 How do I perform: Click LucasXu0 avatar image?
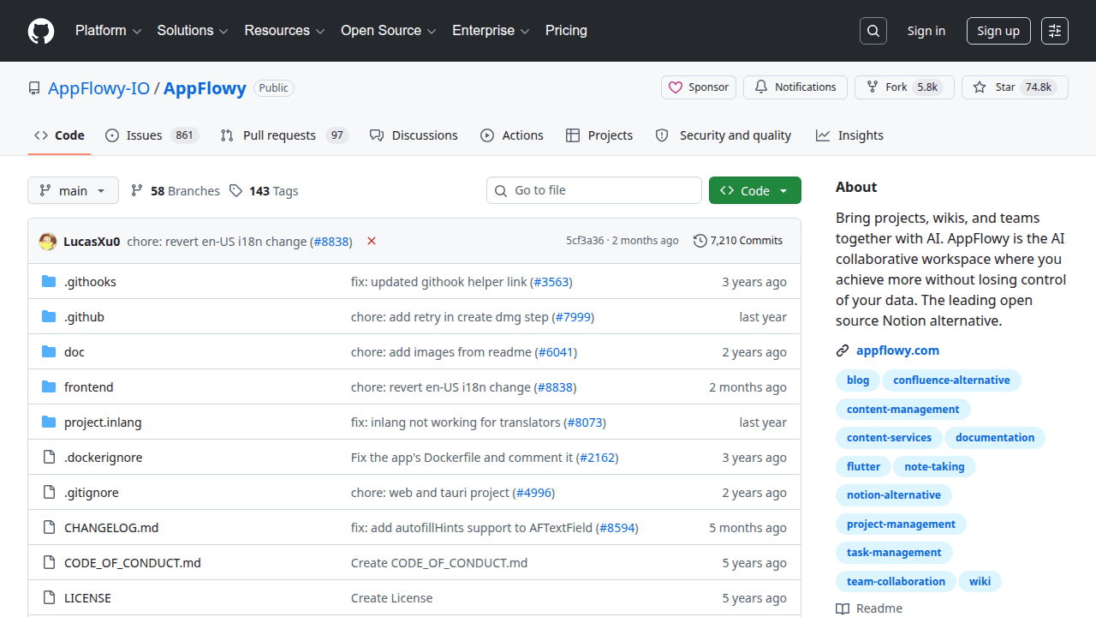48,241
